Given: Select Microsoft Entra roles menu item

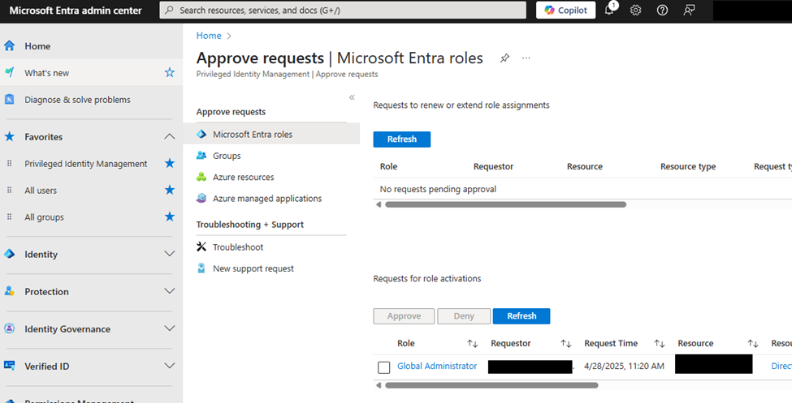Looking at the screenshot, I should pyautogui.click(x=271, y=134).
